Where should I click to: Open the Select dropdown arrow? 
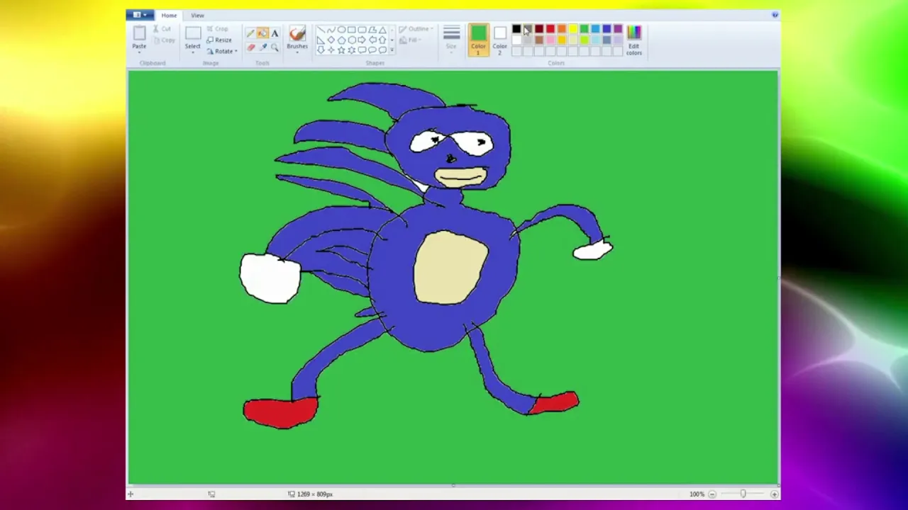[193, 52]
